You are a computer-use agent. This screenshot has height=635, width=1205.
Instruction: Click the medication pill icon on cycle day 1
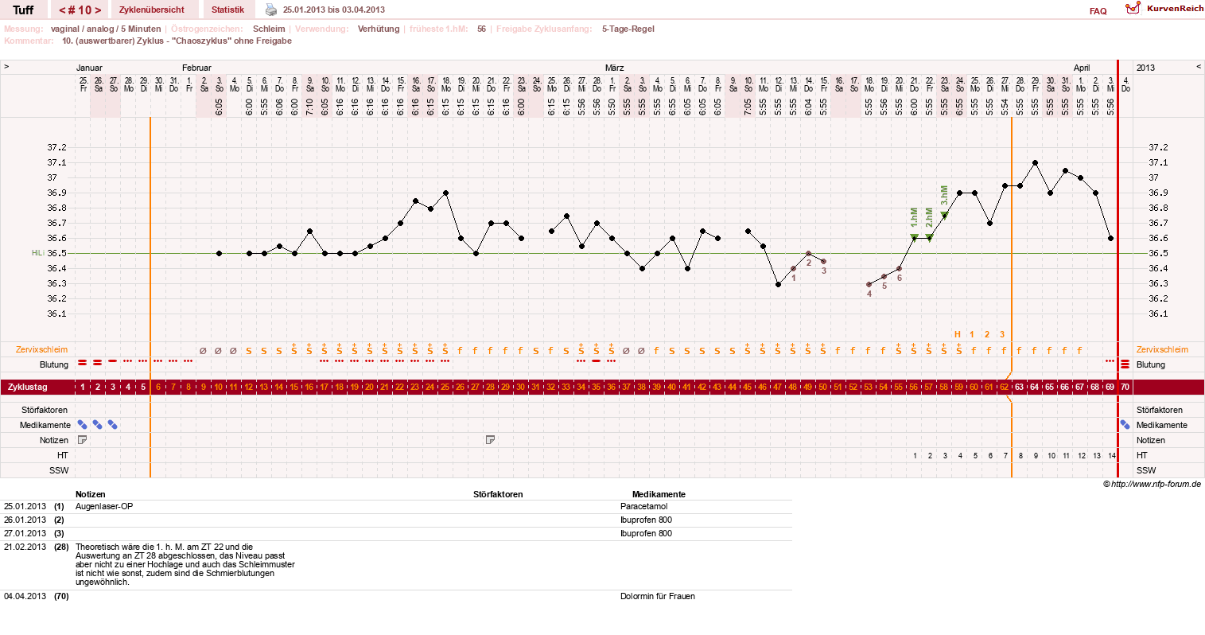[x=83, y=425]
